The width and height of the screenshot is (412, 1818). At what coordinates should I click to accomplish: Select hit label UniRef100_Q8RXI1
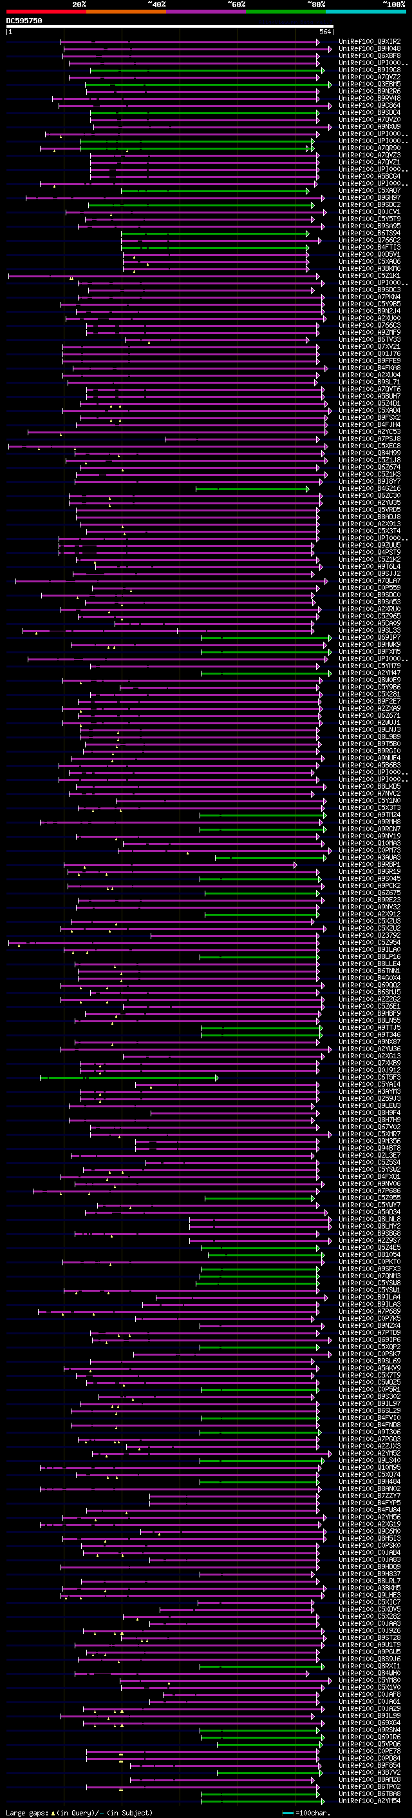pyautogui.click(x=370, y=1666)
